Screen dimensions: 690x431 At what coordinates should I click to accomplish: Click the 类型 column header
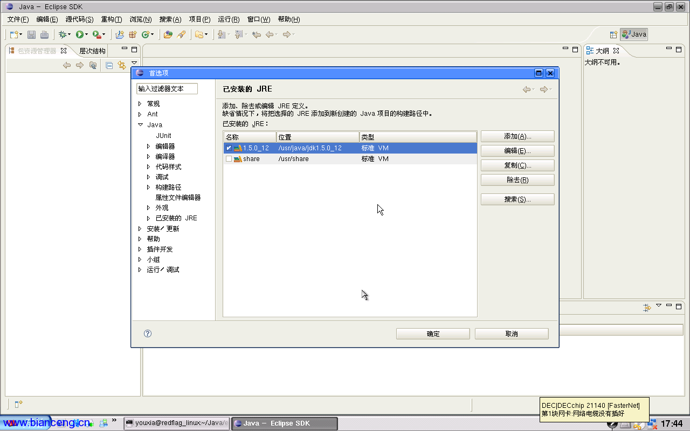418,137
